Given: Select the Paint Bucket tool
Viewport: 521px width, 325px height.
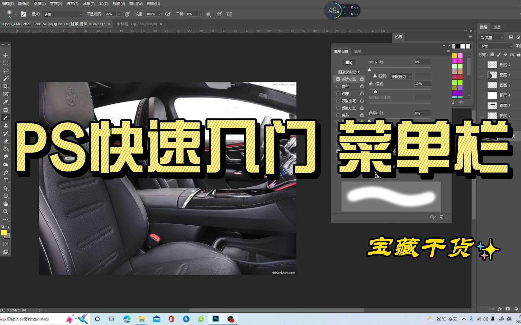Looking at the screenshot, I should pyautogui.click(x=6, y=149).
